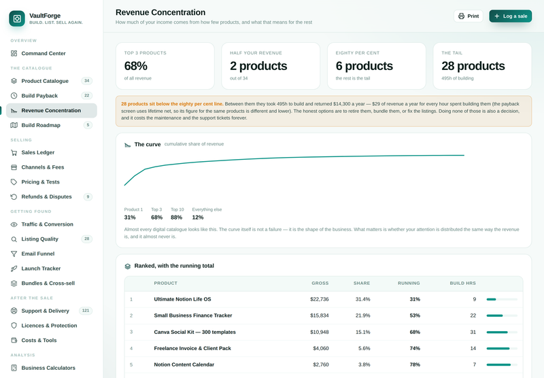Go to Build Payback
The width and height of the screenshot is (544, 378).
[x=52, y=95]
